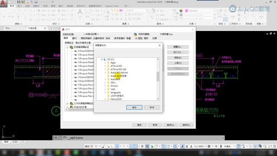277x156 pixels.
Task: Toggle grid display in the status bar
Action: click(92, 146)
